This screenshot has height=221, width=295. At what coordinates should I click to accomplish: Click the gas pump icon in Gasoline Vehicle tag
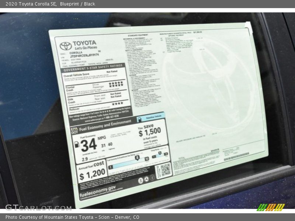click(x=140, y=119)
